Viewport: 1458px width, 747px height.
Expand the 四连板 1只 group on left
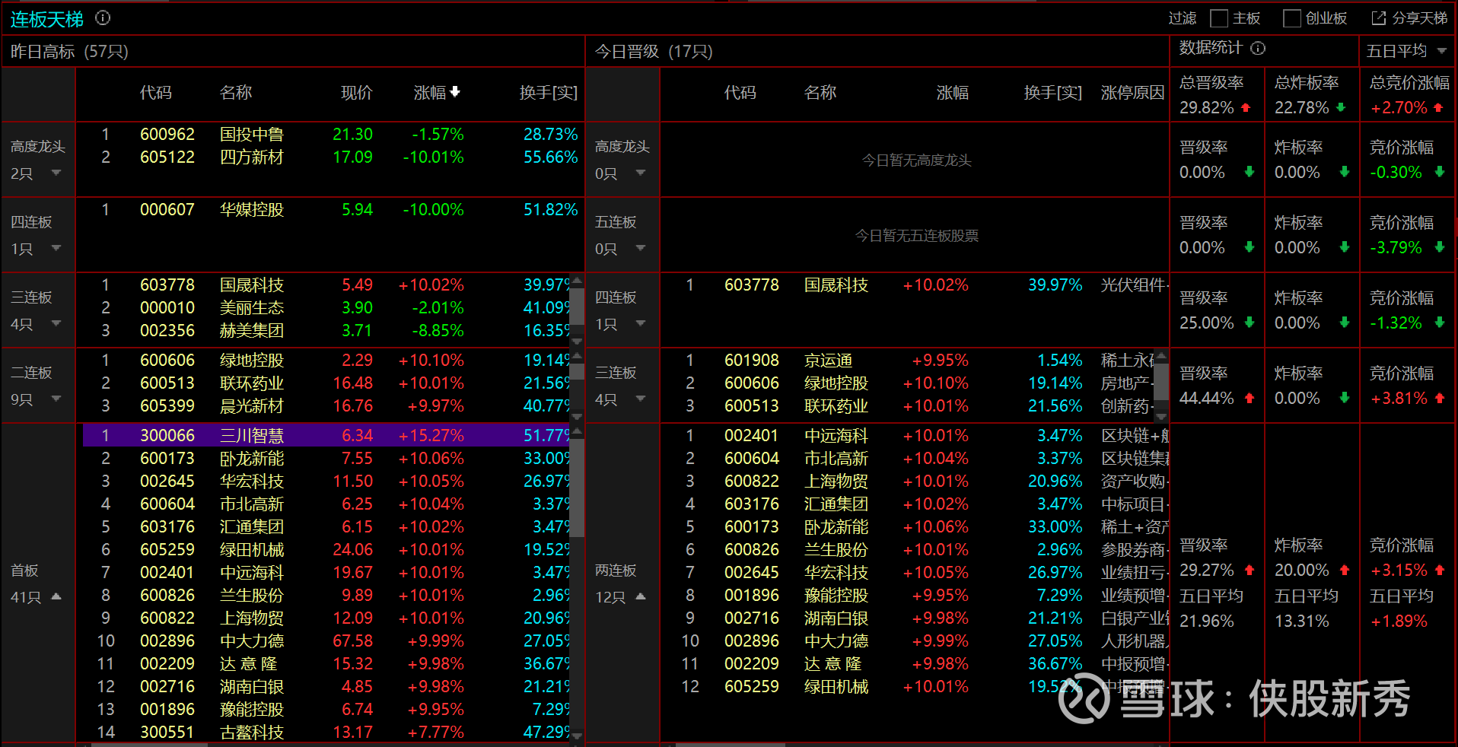point(56,248)
